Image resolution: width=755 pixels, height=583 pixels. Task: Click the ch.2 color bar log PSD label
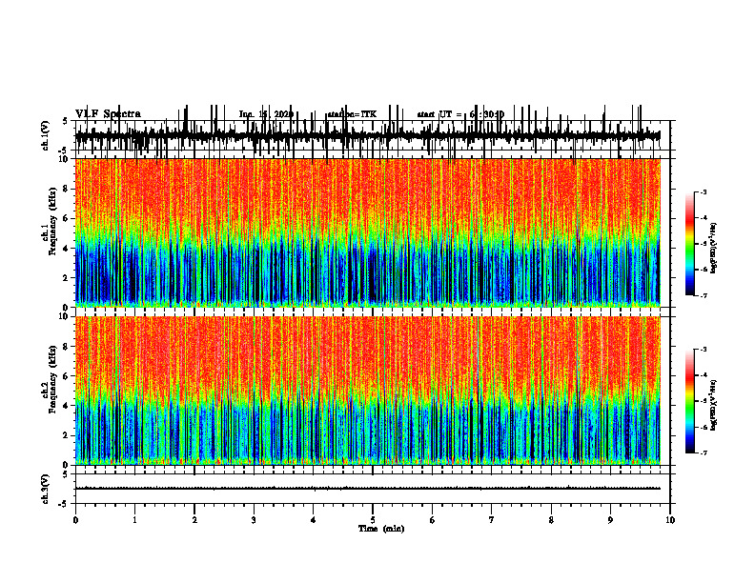(713, 405)
